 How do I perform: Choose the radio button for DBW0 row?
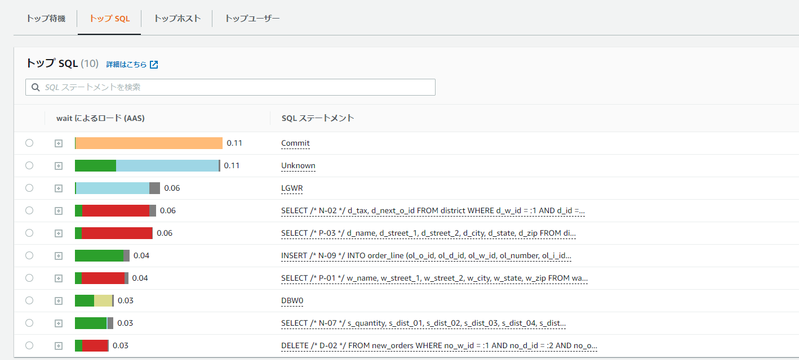point(29,301)
